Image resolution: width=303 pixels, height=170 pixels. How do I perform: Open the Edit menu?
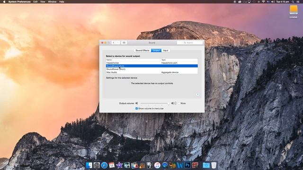(x=36, y=2)
